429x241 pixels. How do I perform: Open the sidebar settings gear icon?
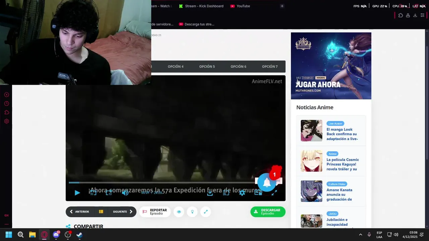click(6, 121)
